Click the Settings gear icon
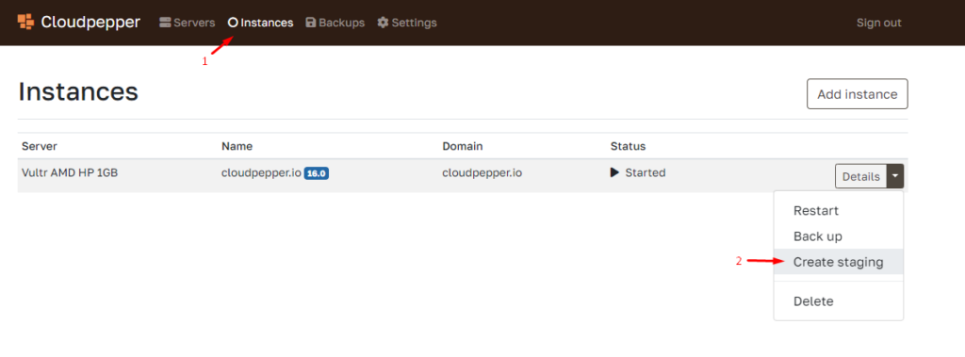Image resolution: width=965 pixels, height=357 pixels. 383,23
